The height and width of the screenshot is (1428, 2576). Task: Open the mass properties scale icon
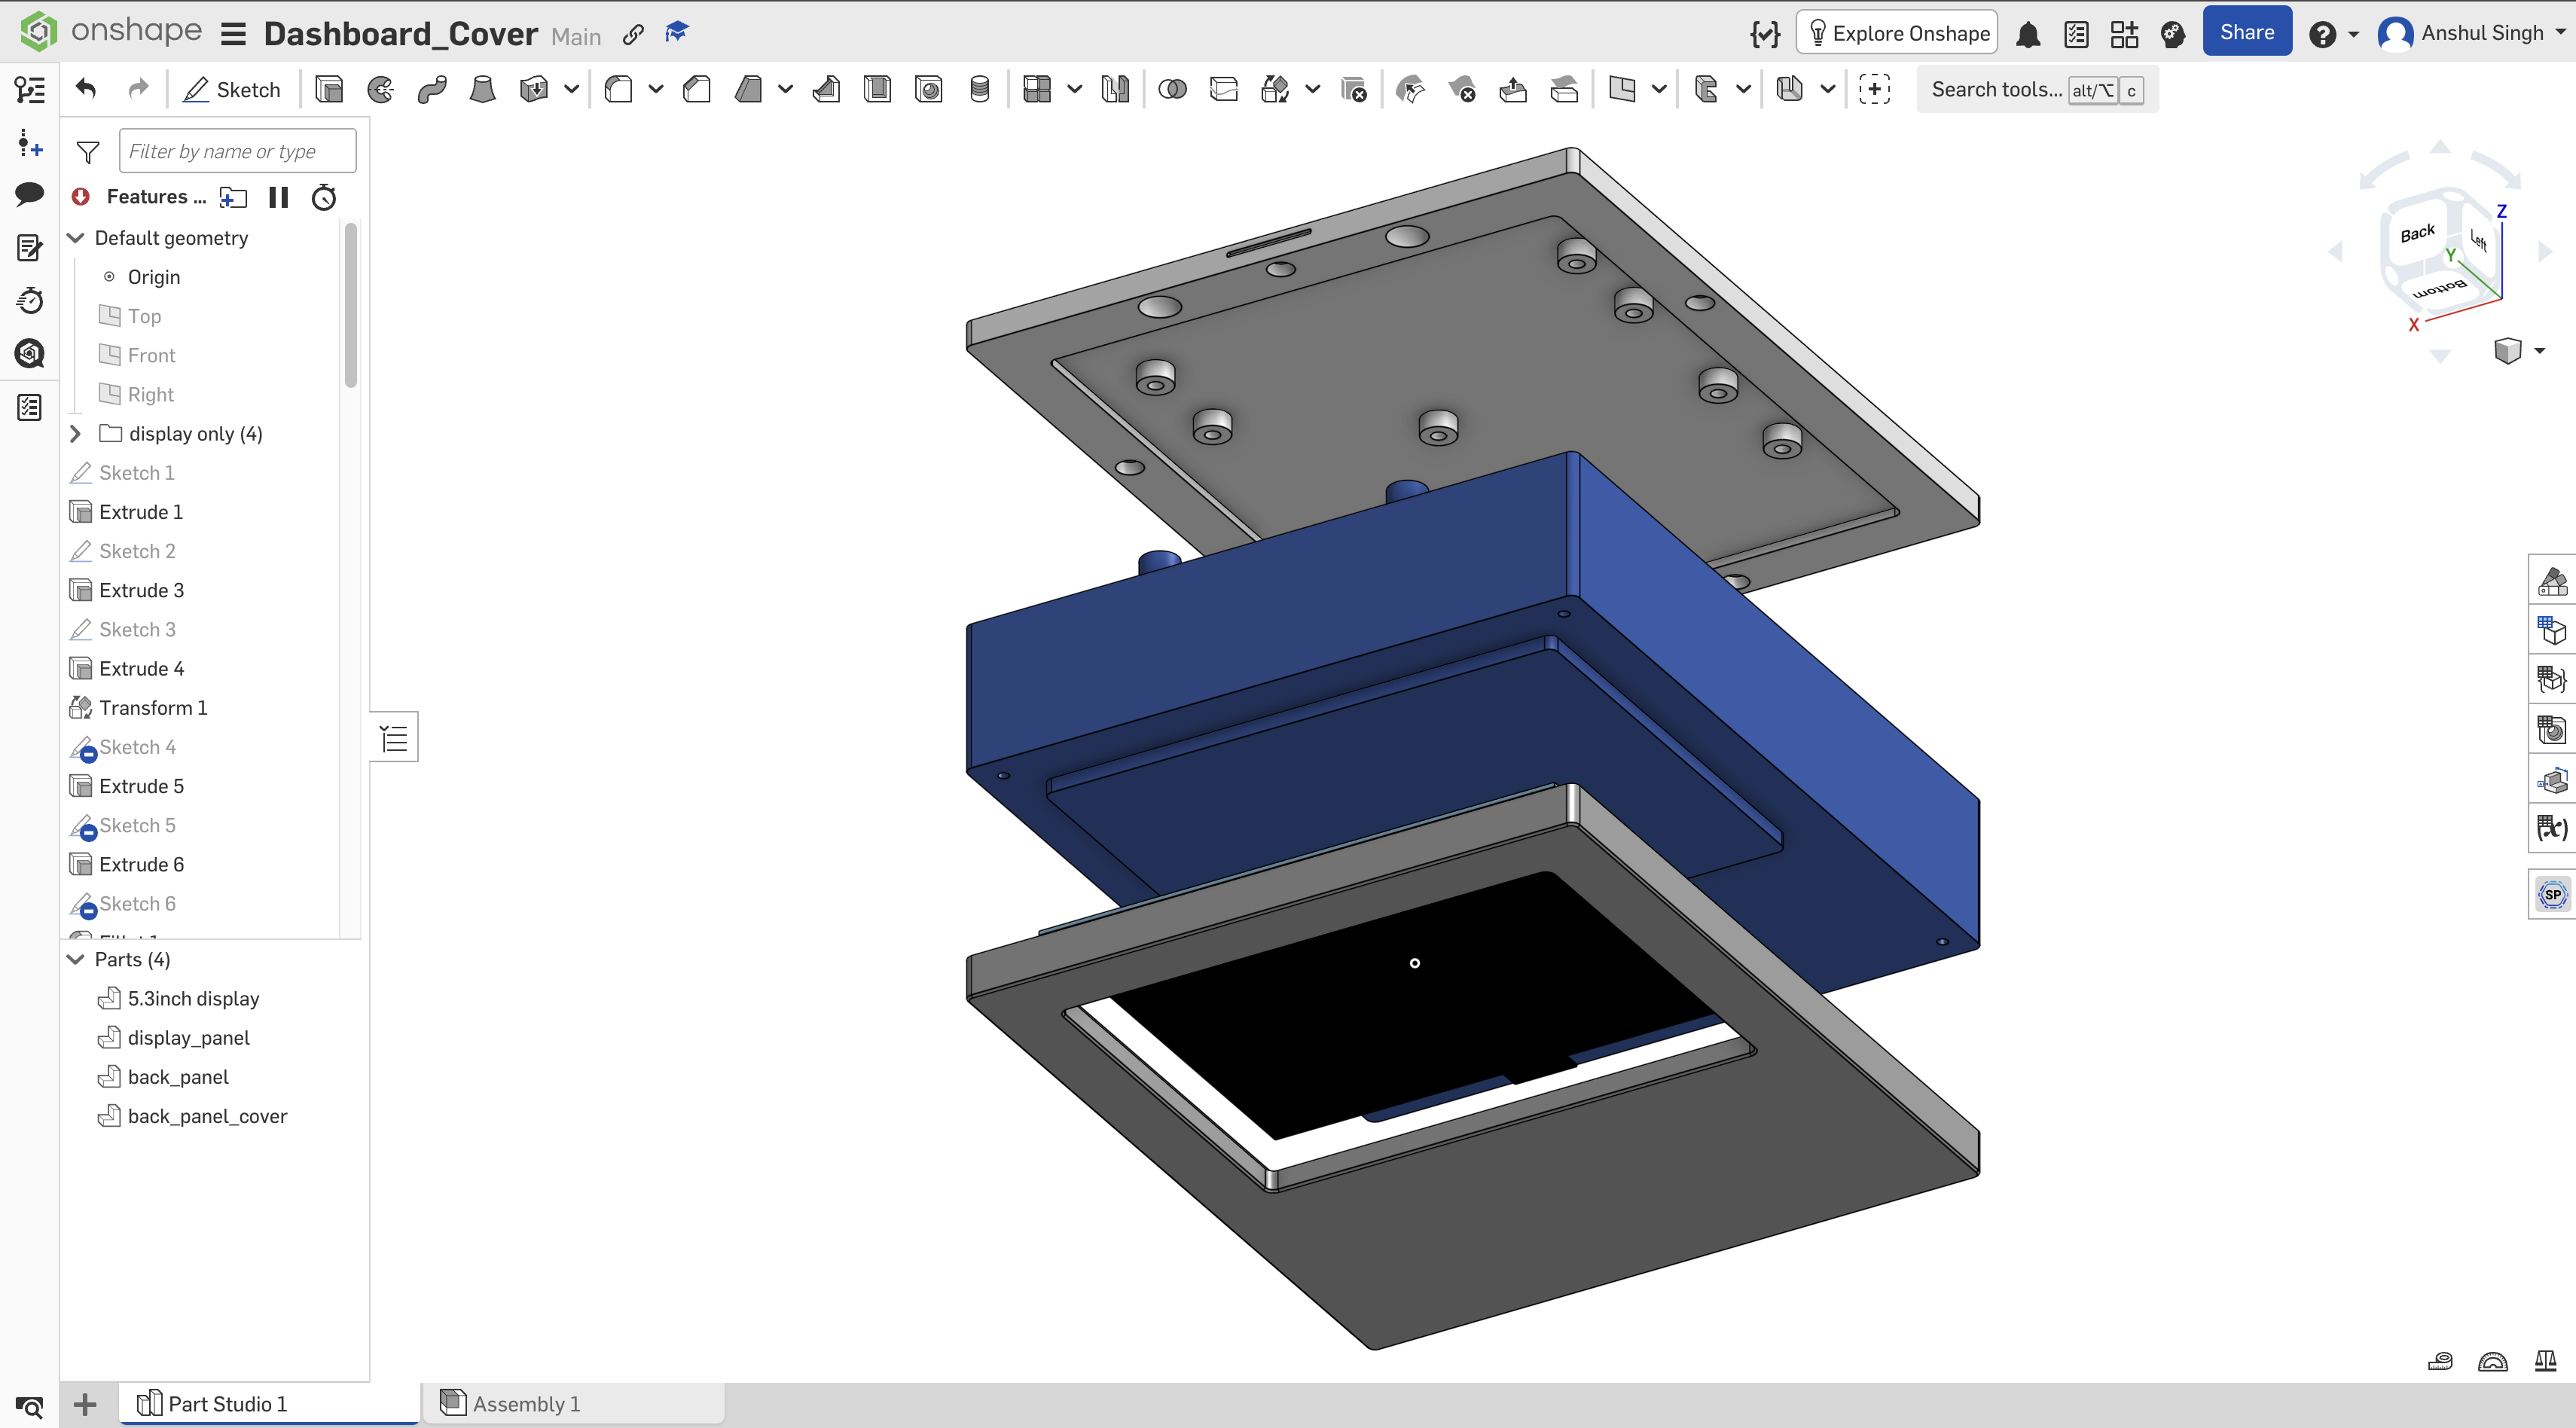point(2546,1361)
